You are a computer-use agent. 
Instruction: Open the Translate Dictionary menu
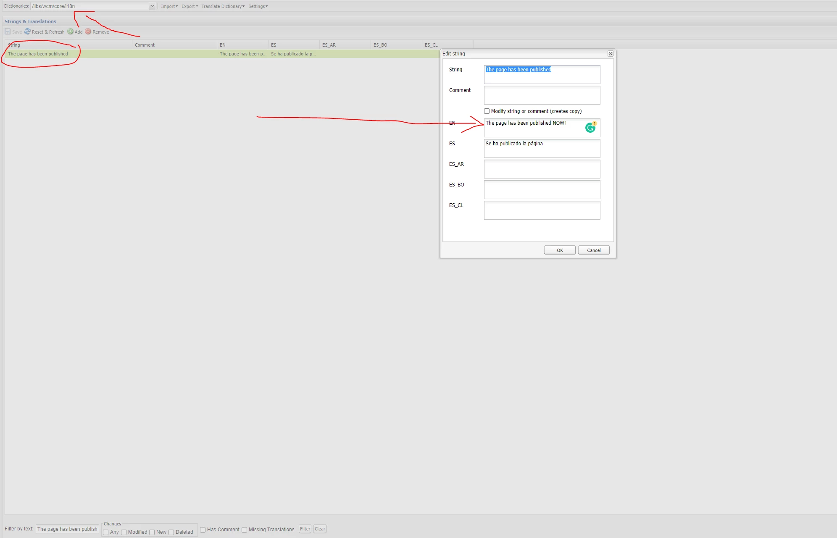coord(223,6)
